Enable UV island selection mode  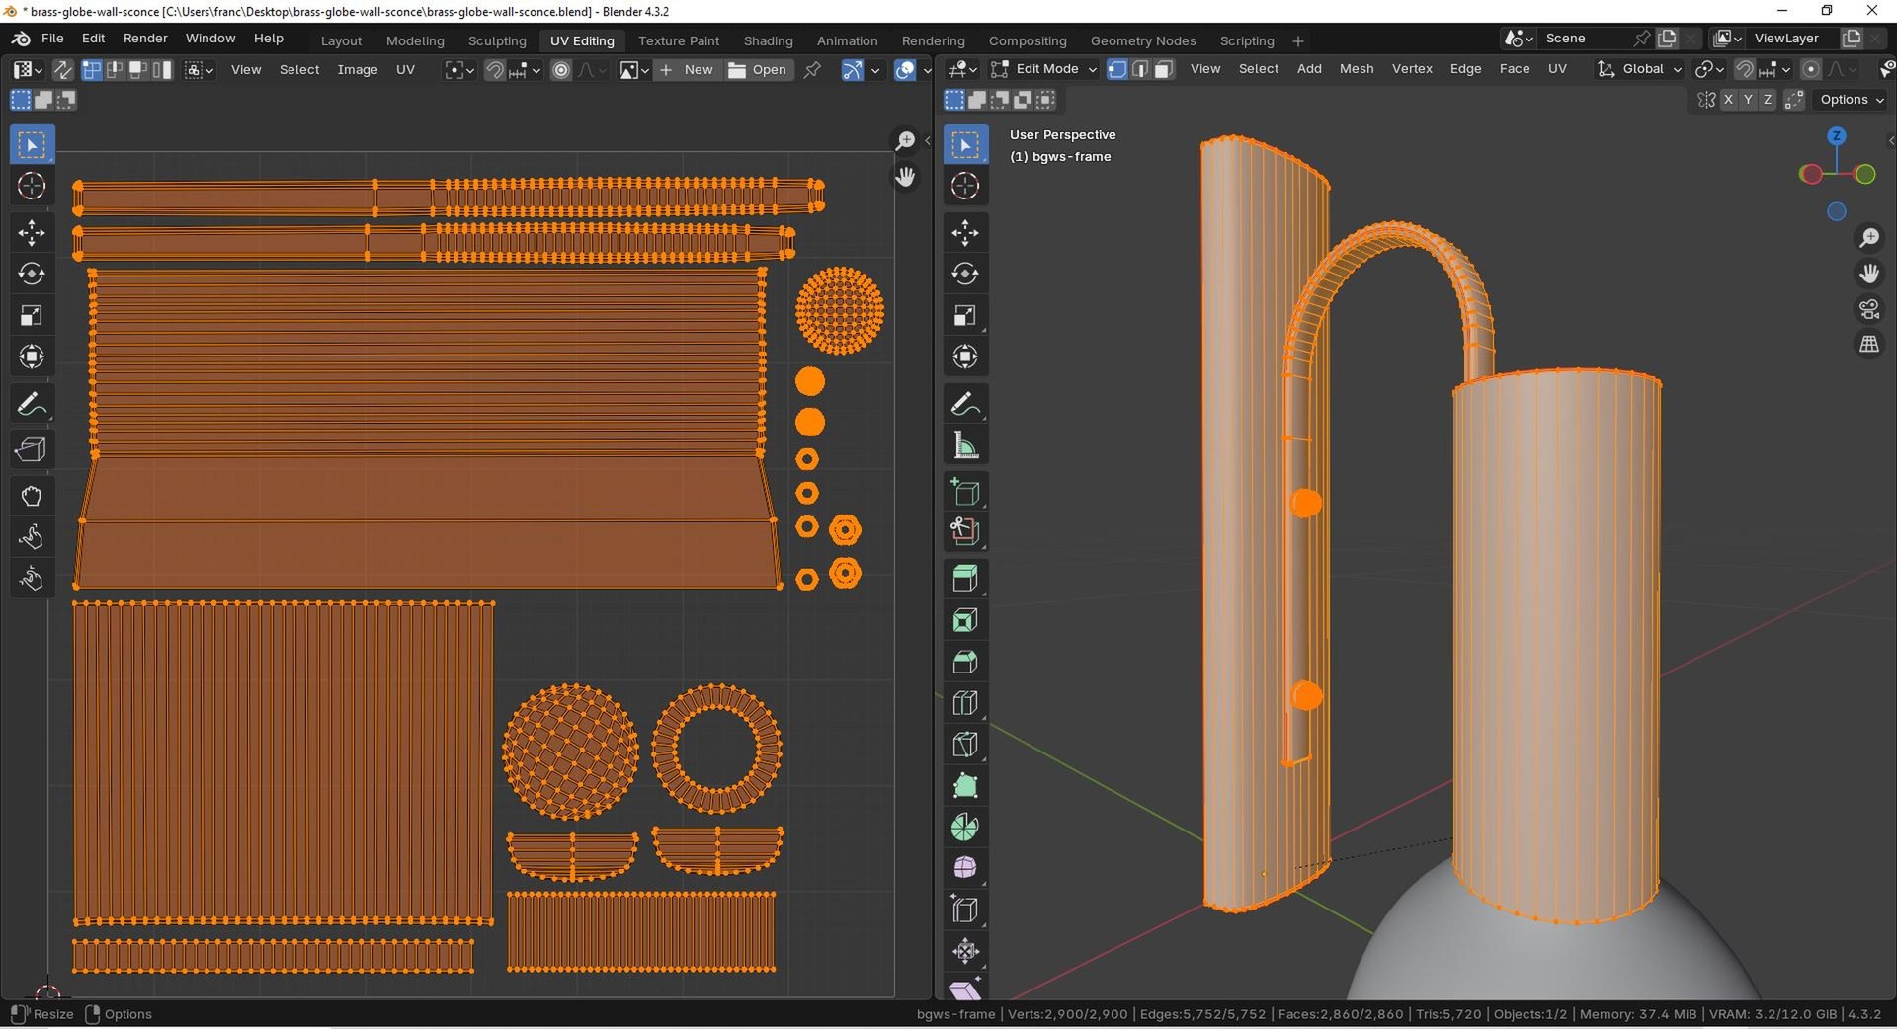tap(161, 70)
